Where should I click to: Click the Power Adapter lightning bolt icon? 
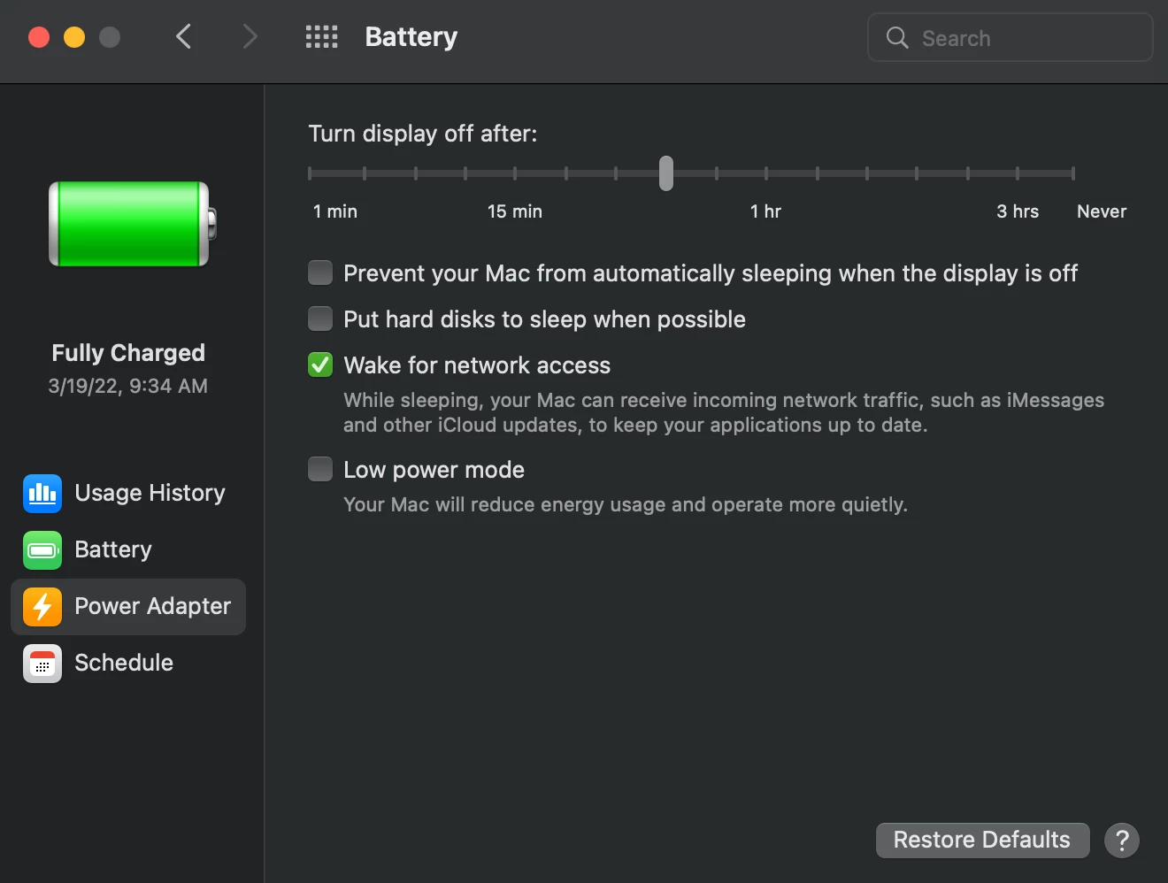[42, 607]
